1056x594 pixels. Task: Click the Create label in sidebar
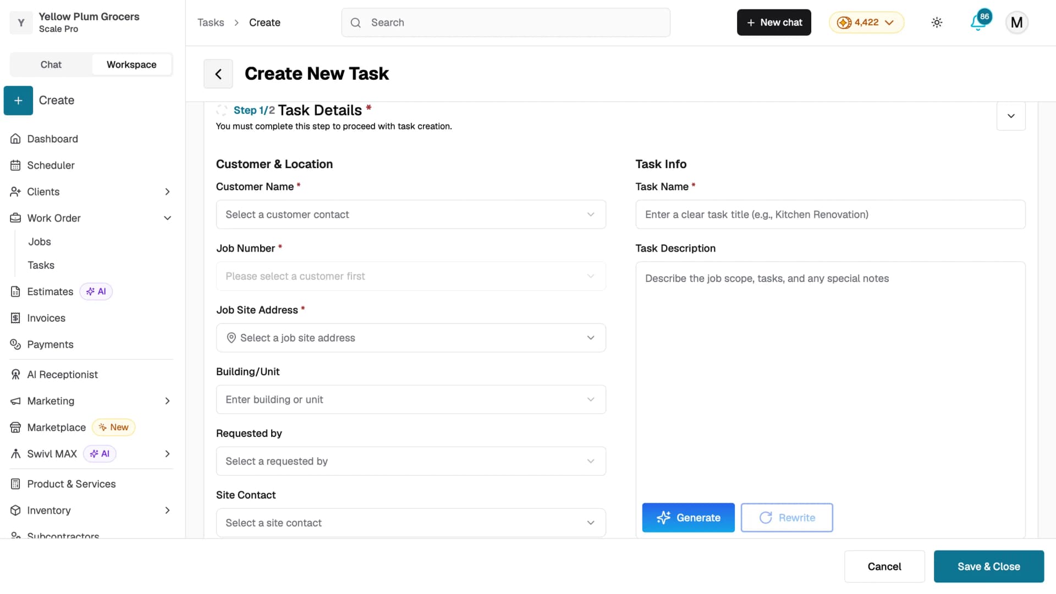tap(57, 101)
